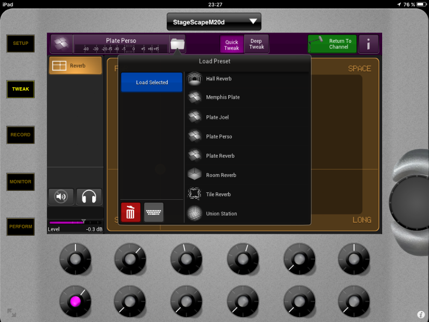Open the SETUP mode tab

click(x=21, y=43)
